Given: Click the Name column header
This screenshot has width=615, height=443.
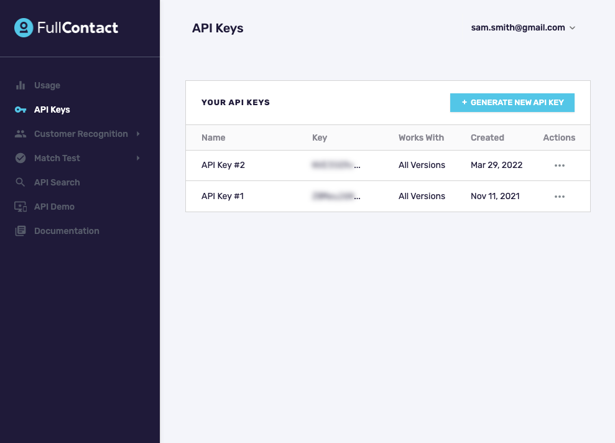Looking at the screenshot, I should point(213,138).
